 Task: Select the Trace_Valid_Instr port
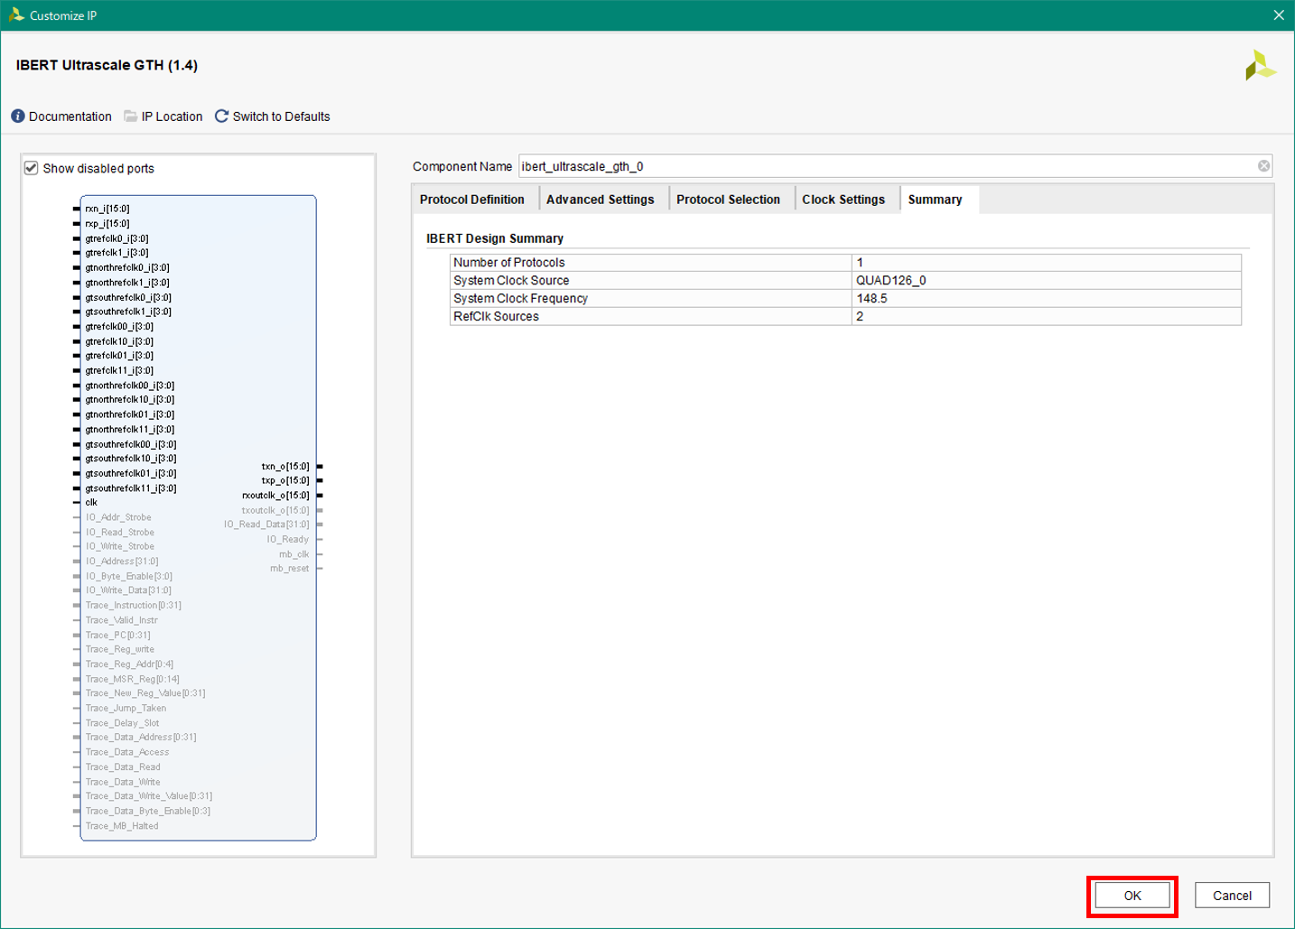(121, 620)
